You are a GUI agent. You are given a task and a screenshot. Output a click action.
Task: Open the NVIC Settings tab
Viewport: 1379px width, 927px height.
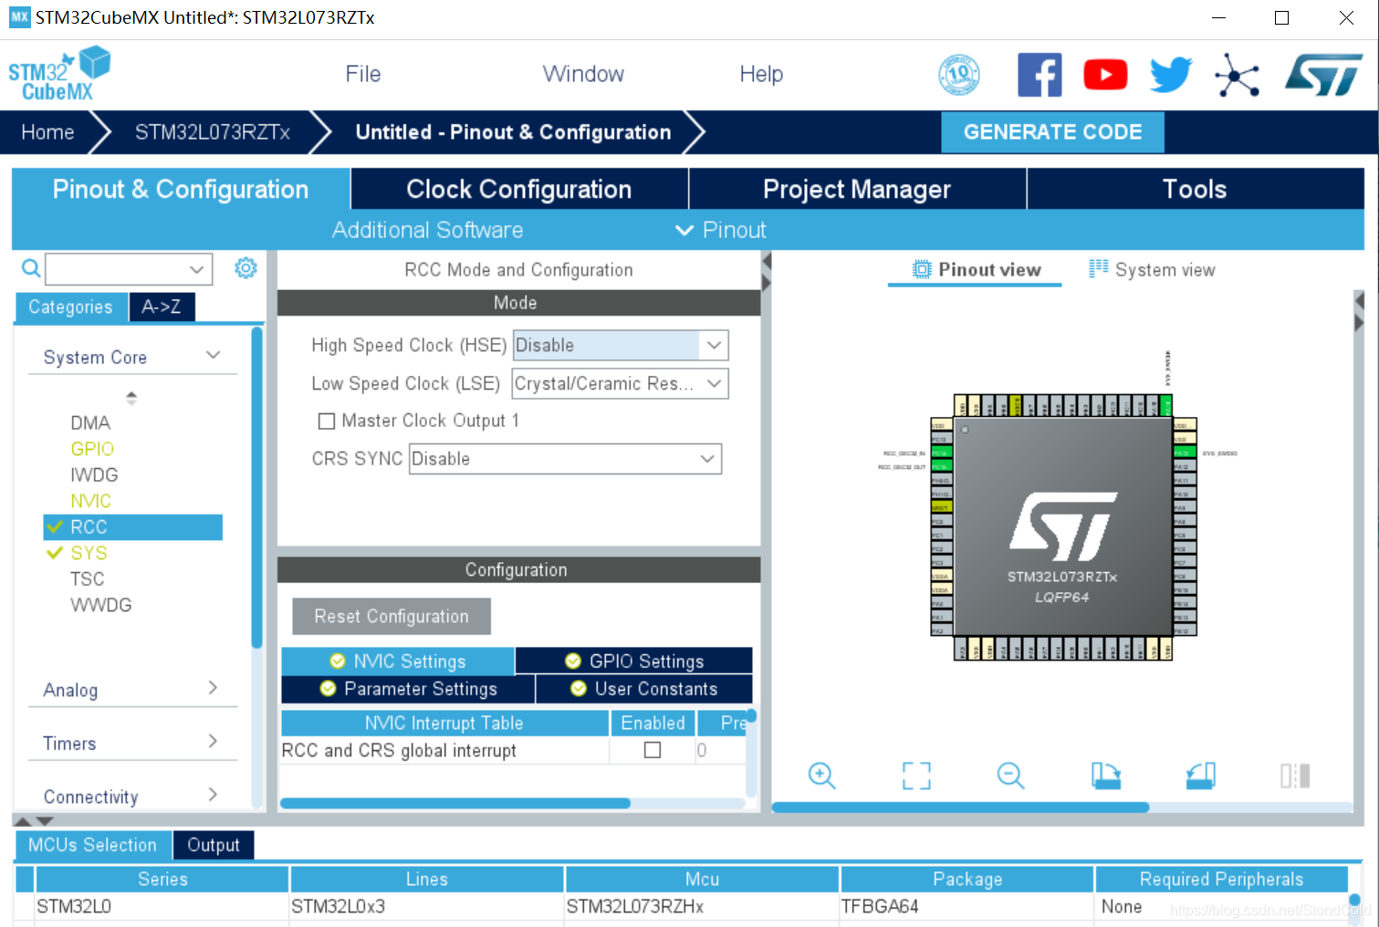coord(398,661)
